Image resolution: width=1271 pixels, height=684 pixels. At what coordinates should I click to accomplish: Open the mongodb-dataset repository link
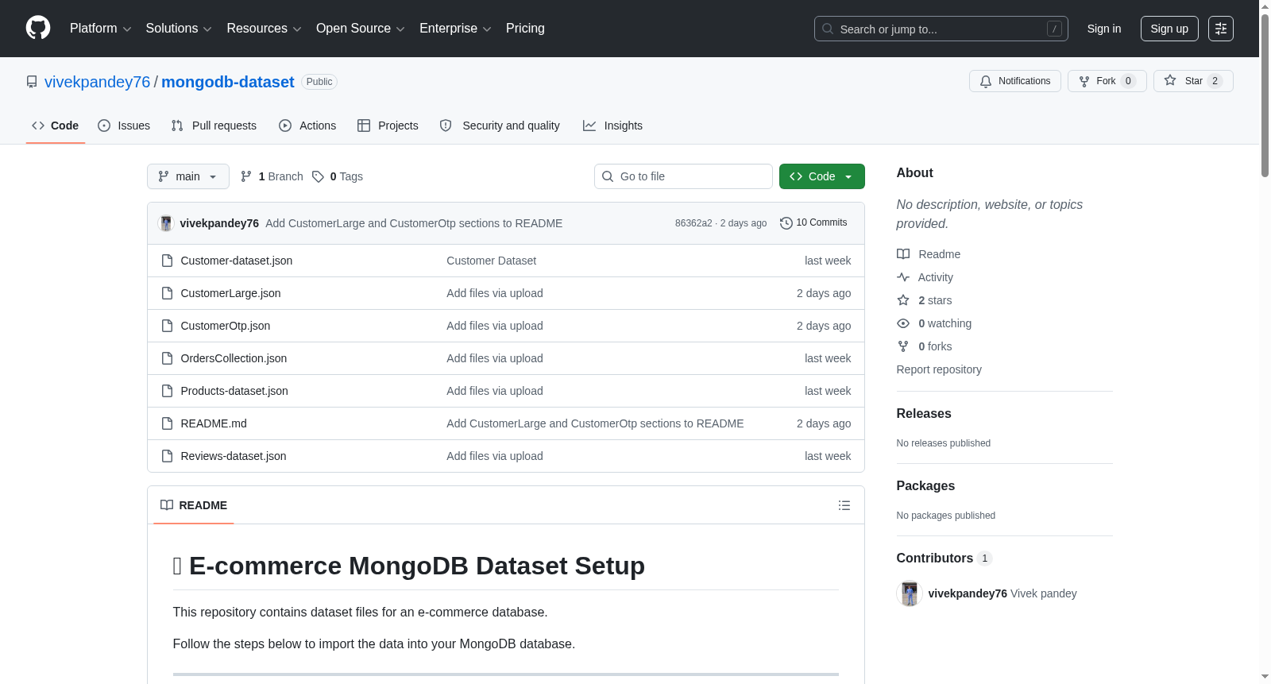(228, 82)
